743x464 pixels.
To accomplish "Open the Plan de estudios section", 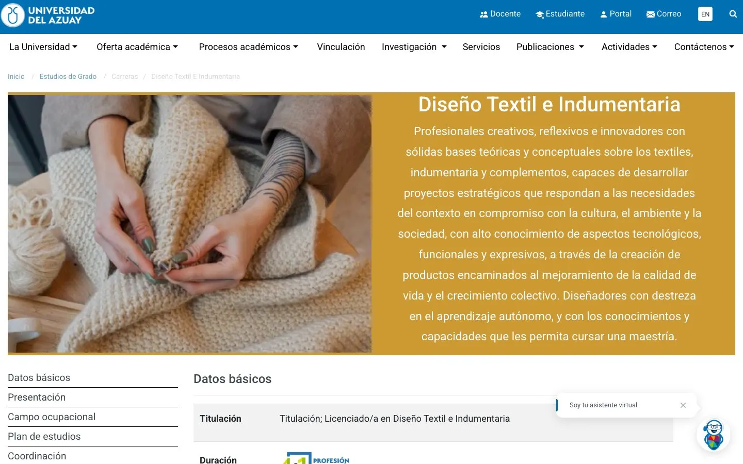I will click(44, 437).
